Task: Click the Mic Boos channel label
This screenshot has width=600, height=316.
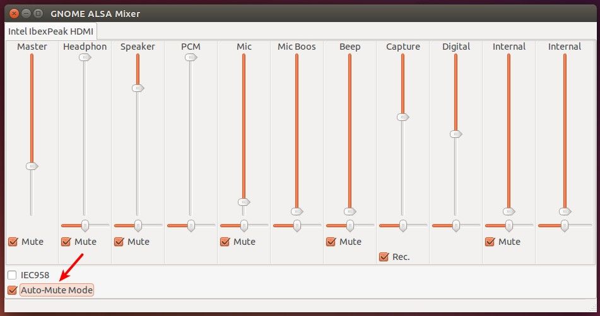Action: pyautogui.click(x=297, y=47)
